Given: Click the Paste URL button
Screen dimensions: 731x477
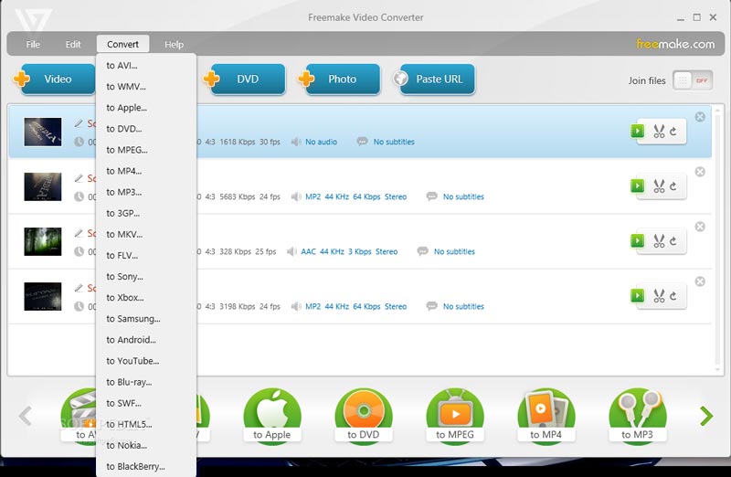Looking at the screenshot, I should [434, 79].
